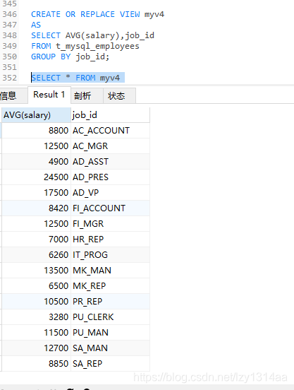Click the 3280 salary value
Image resolution: width=294 pixels, height=390 pixels.
click(36, 317)
